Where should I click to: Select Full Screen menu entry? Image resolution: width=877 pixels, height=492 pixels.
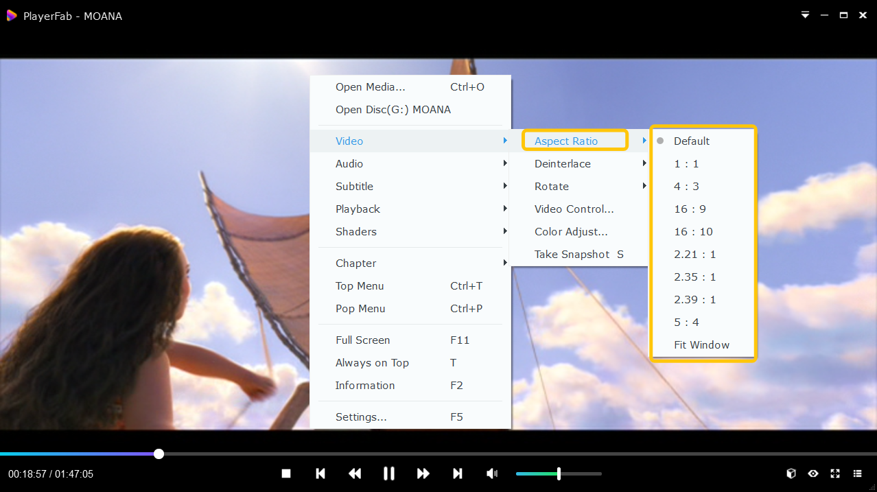(x=410, y=340)
